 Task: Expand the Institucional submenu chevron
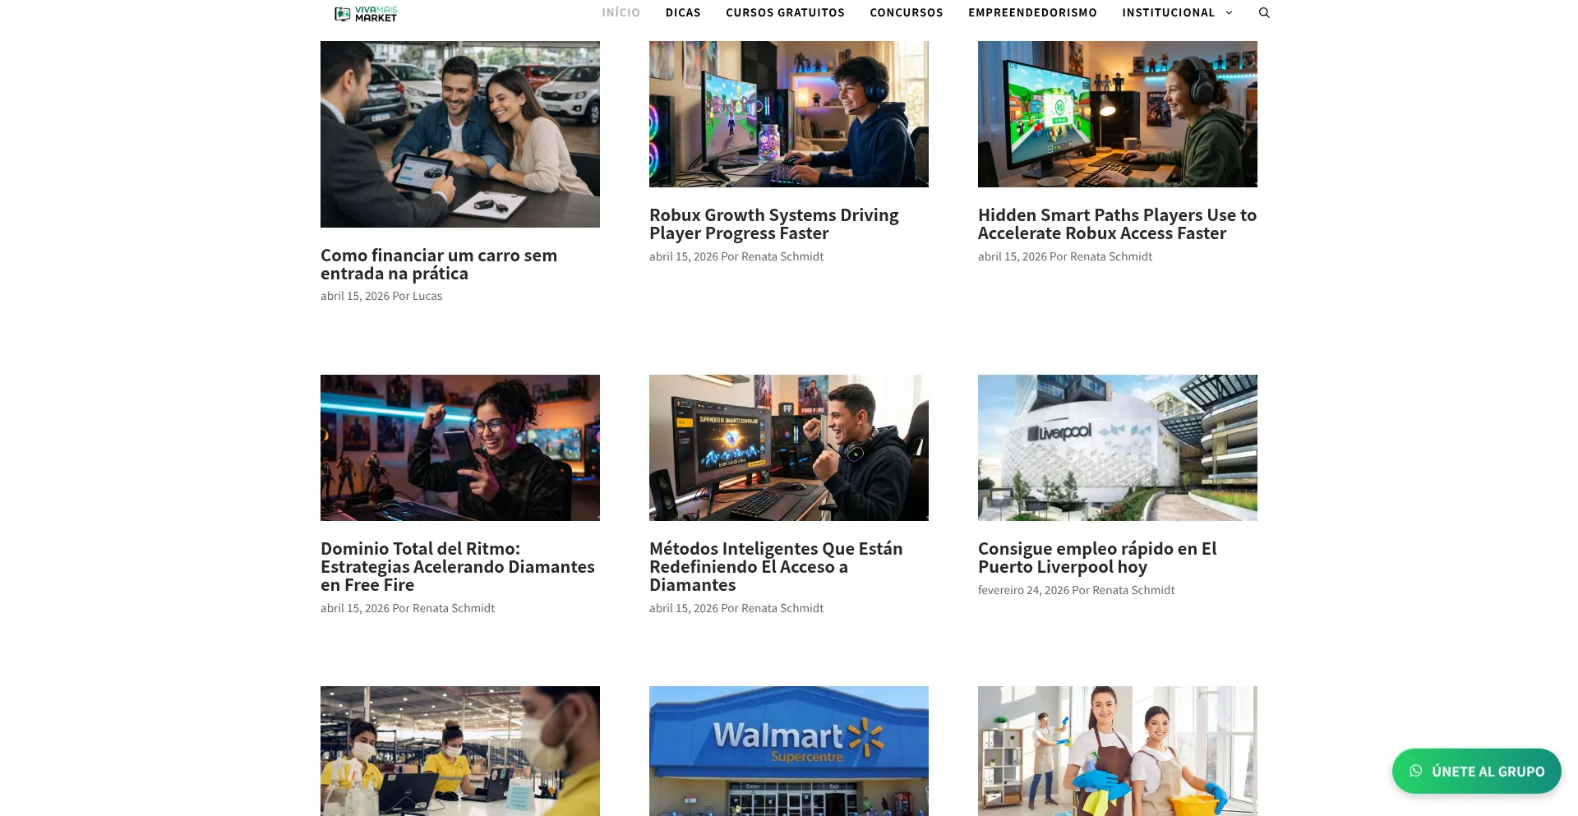1229,13
